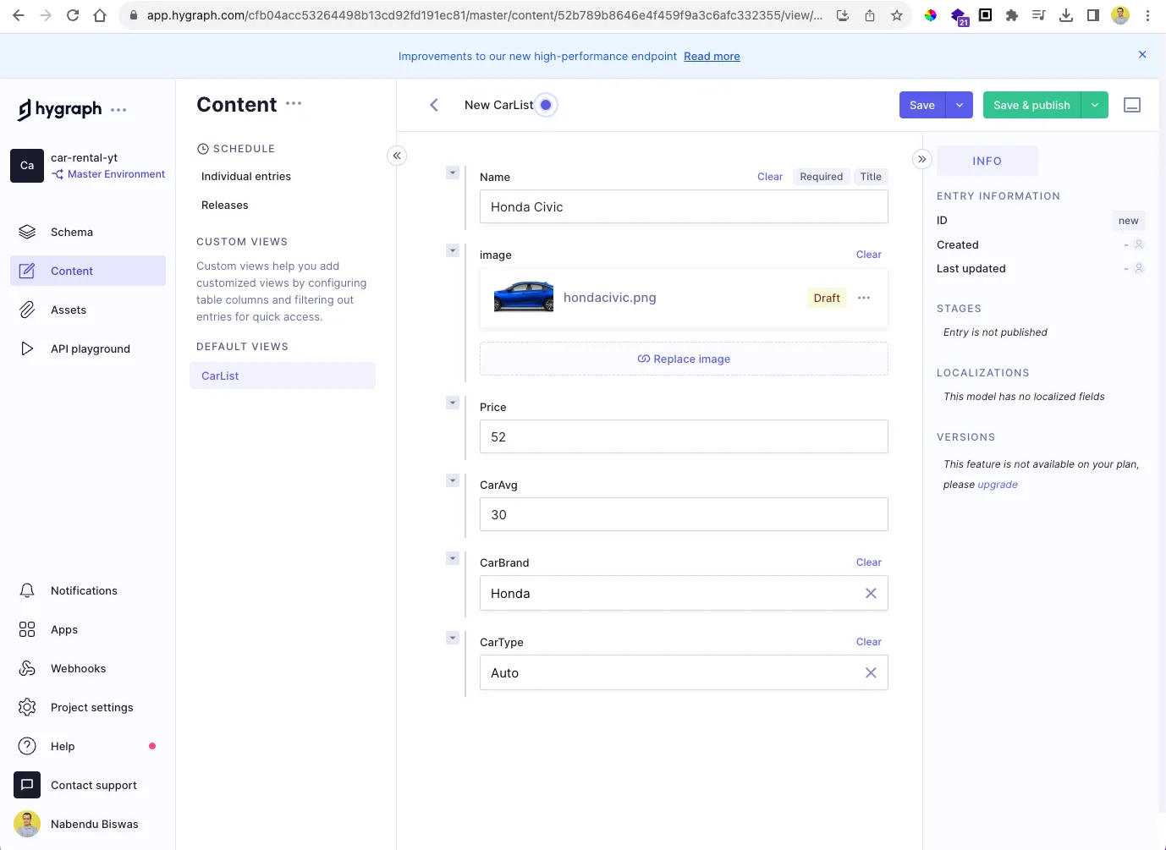Bookmark this page with star icon
Viewport: 1166px width, 850px height.
tap(897, 15)
